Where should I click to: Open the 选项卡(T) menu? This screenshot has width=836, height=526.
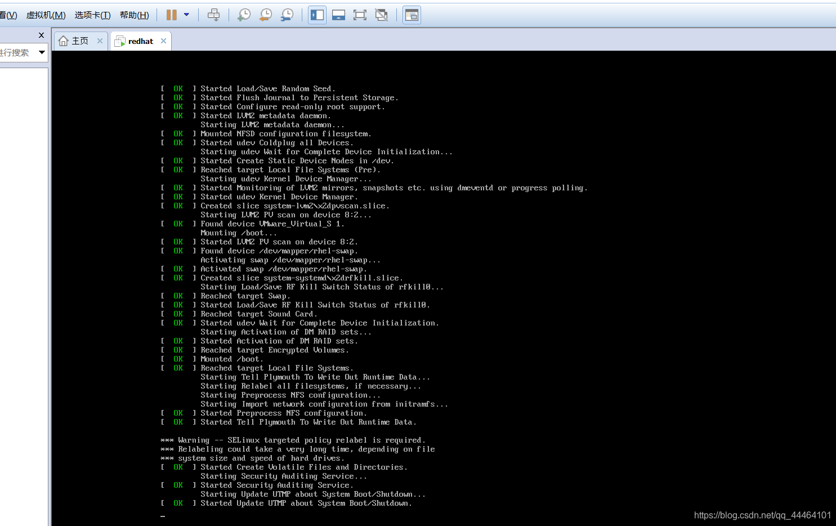[x=93, y=15]
